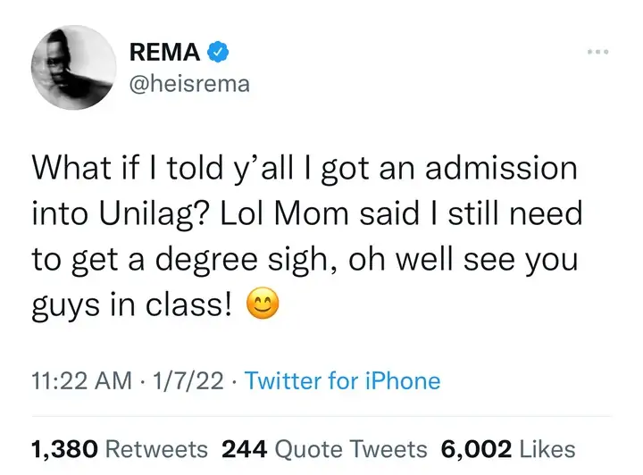Click the REMA display name
The height and width of the screenshot is (475, 643).
(165, 54)
